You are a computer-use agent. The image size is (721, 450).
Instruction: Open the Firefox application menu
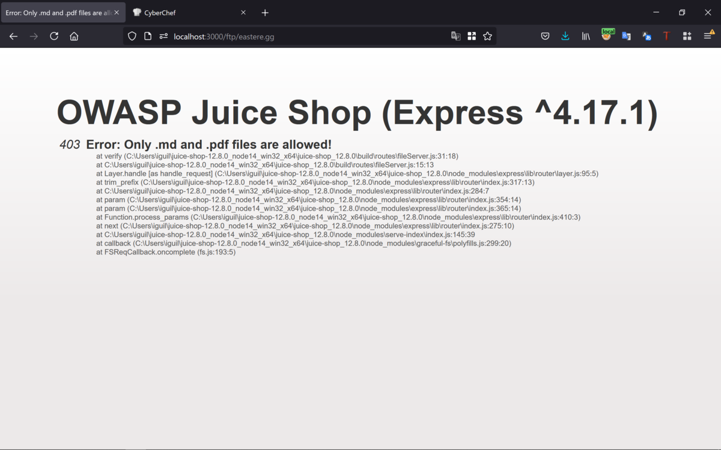(708, 36)
